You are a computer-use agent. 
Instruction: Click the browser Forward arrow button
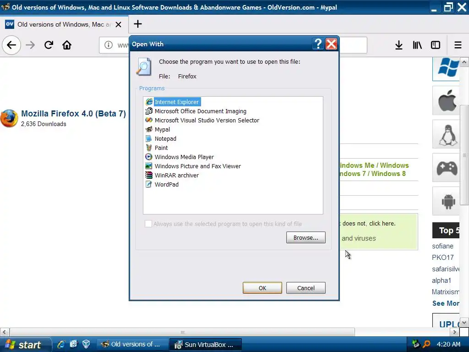[x=30, y=45]
